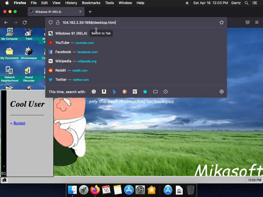Go back with the browser back arrow
Image resolution: width=263 pixels, height=197 pixels.
6,23
